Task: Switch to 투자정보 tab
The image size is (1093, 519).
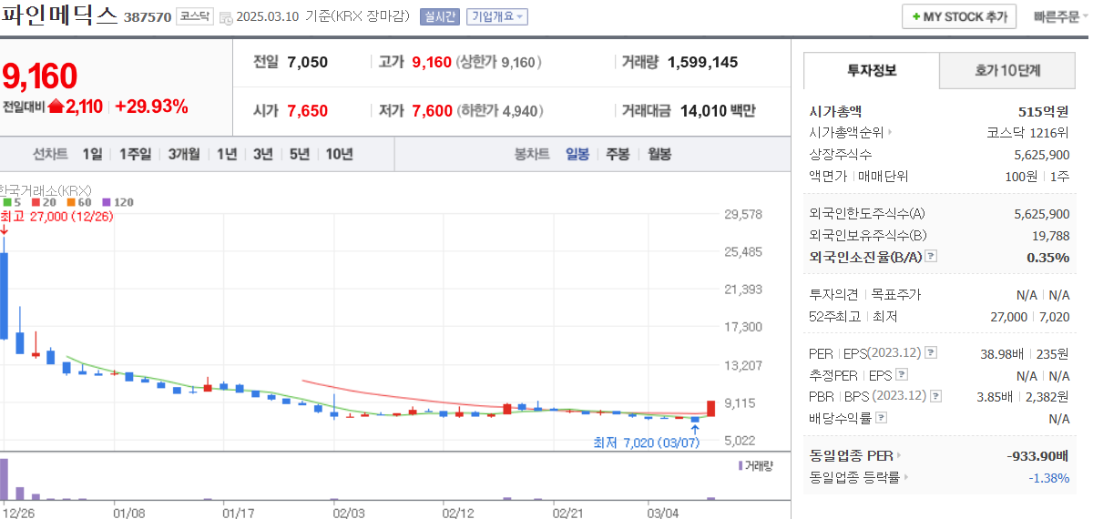Action: (871, 70)
